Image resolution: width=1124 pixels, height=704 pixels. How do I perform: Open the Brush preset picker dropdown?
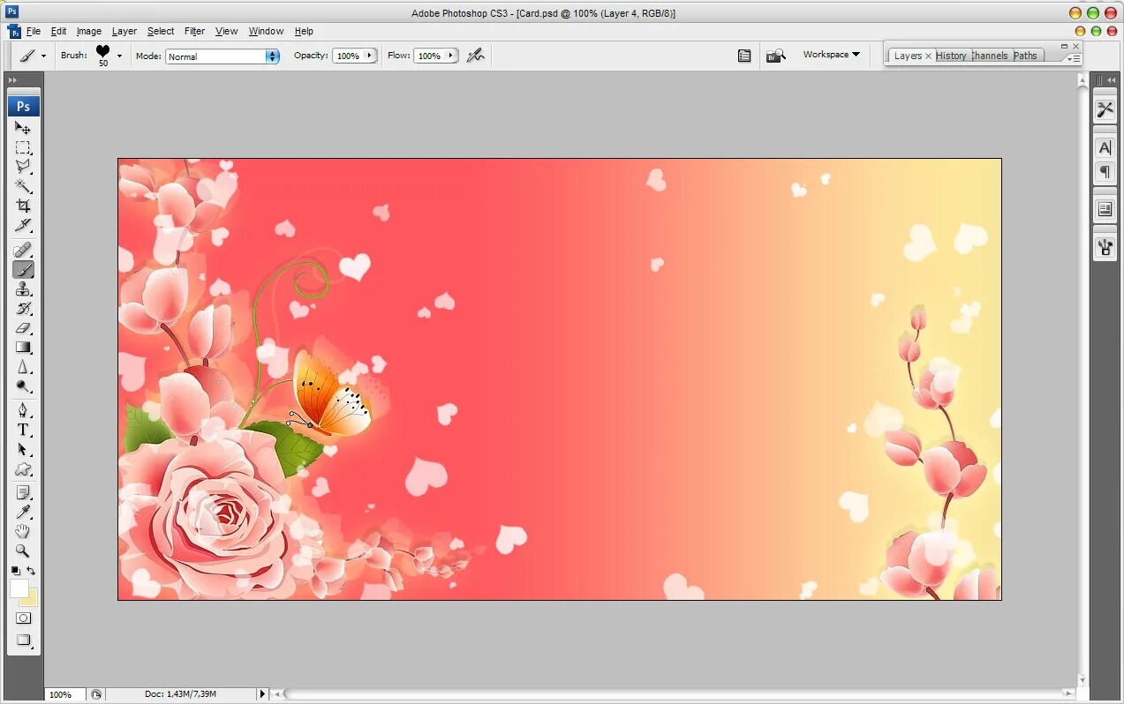(119, 56)
